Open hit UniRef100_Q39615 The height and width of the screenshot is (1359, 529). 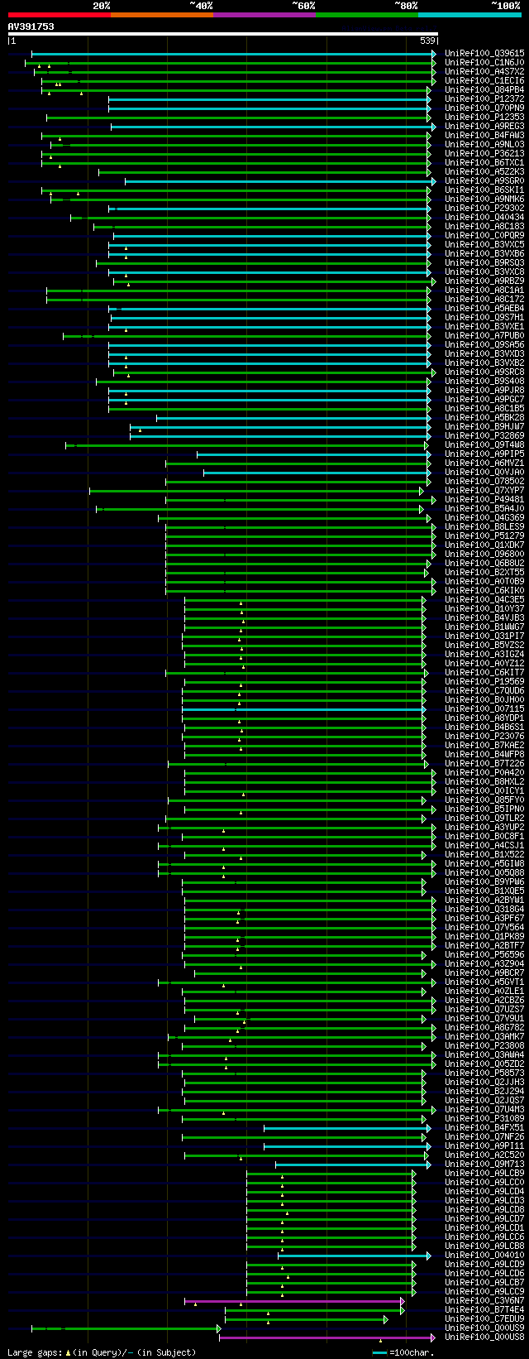(484, 53)
